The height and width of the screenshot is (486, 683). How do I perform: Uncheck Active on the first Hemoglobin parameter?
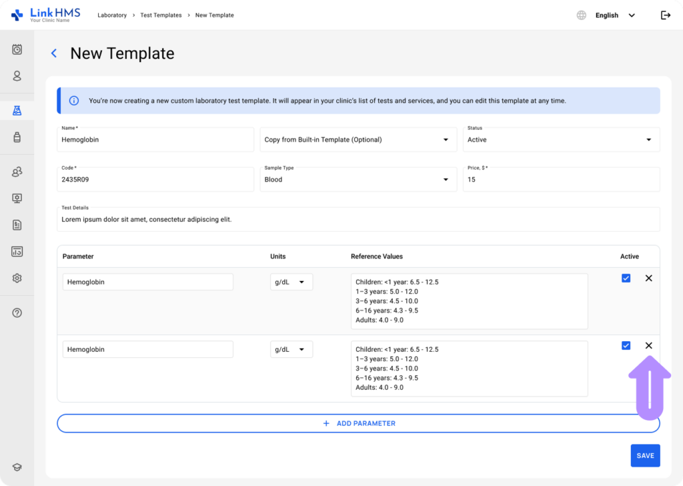point(626,278)
